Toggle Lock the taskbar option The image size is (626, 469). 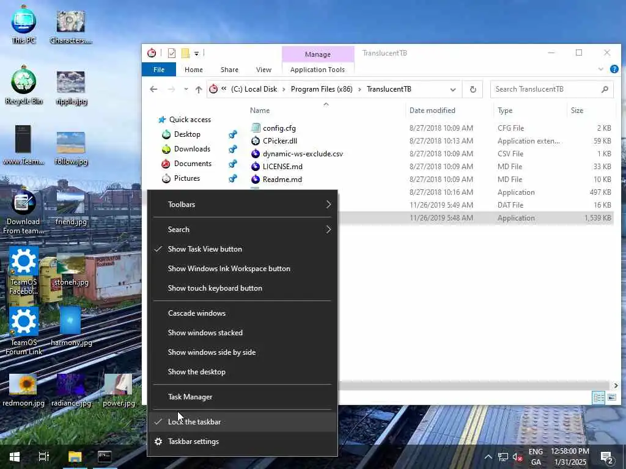tap(242, 422)
